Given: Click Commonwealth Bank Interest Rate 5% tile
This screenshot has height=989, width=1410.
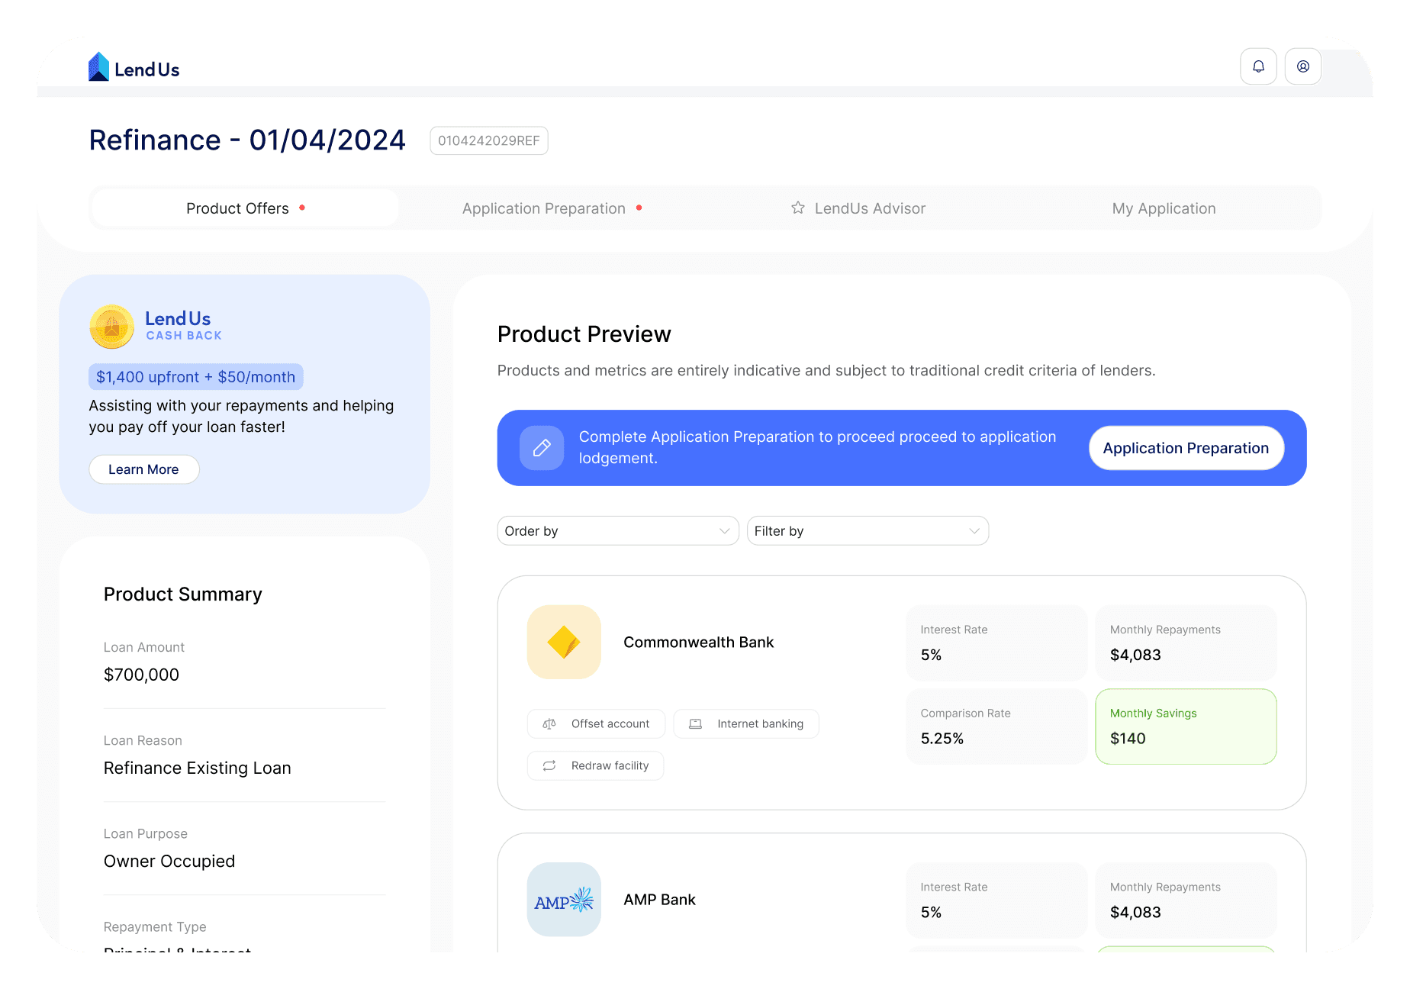Looking at the screenshot, I should [x=996, y=643].
